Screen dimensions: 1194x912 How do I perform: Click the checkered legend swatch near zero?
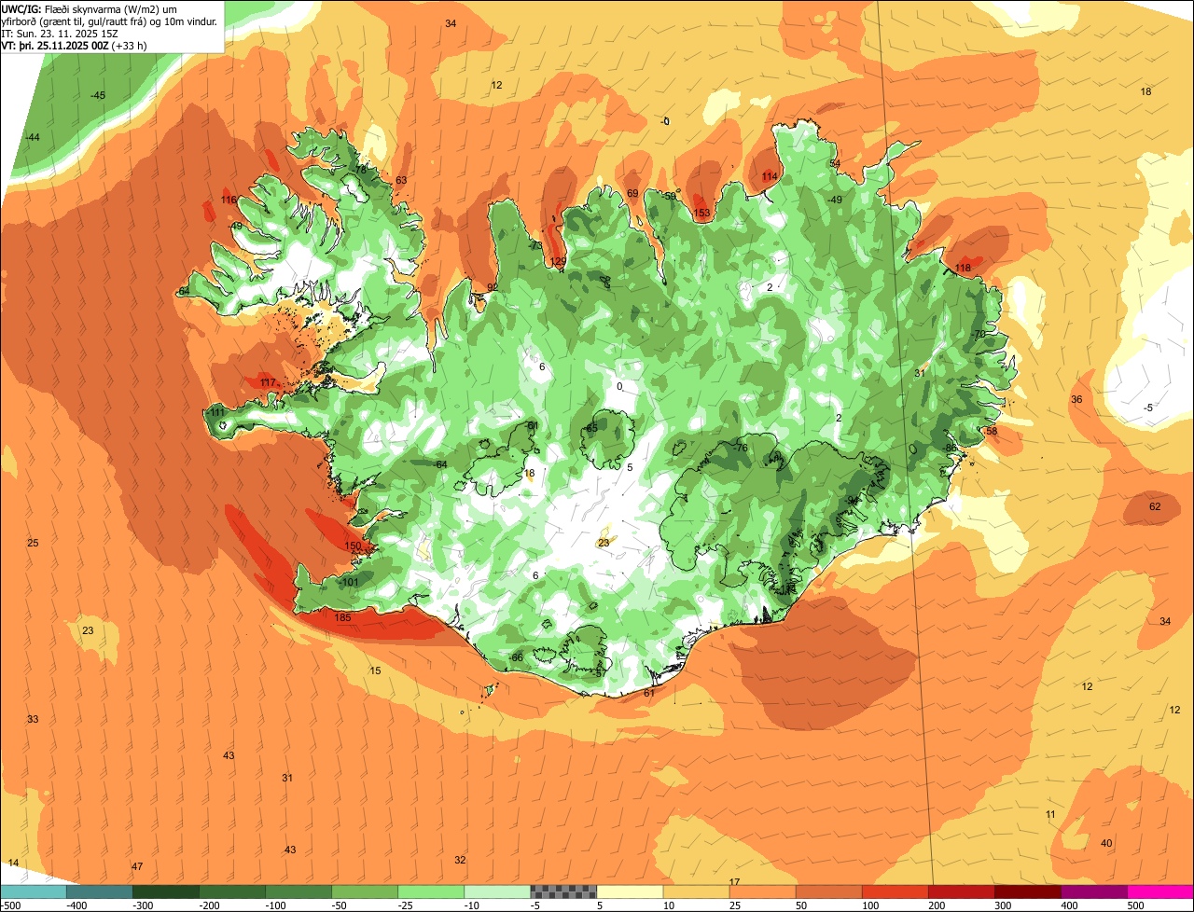tap(563, 891)
